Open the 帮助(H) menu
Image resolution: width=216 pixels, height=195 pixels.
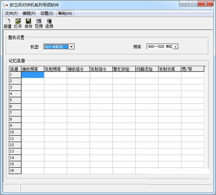click(65, 13)
